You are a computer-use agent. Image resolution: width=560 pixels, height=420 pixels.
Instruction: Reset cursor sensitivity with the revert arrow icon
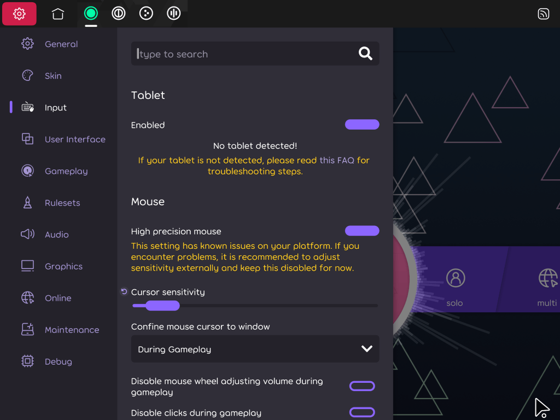tap(124, 291)
